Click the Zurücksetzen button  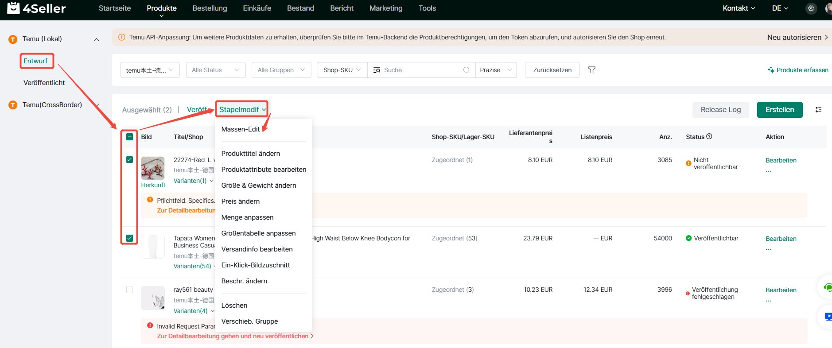552,70
